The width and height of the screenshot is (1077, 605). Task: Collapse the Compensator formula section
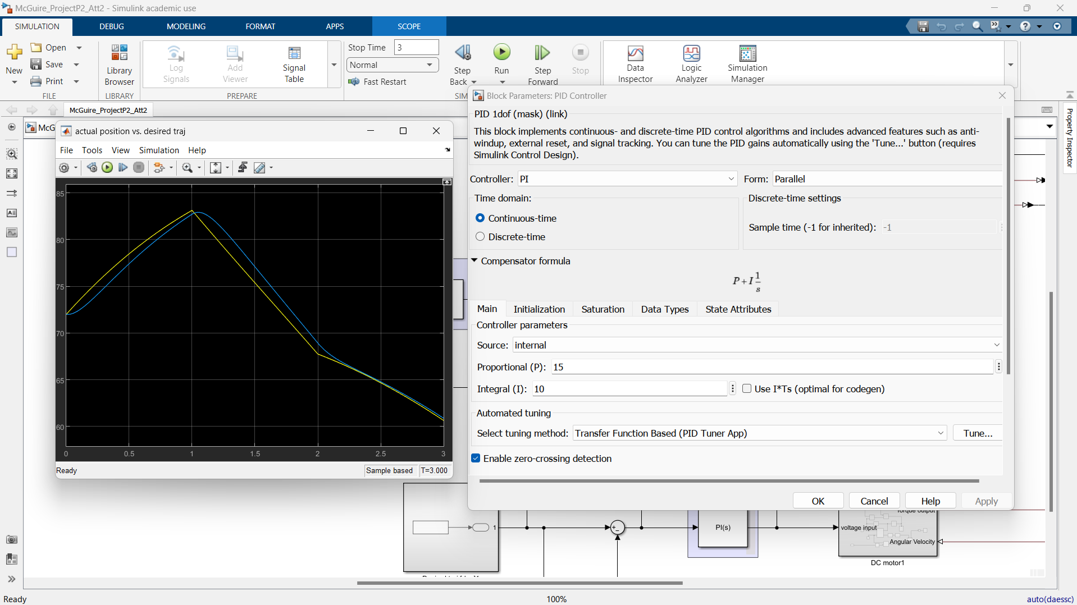point(474,260)
